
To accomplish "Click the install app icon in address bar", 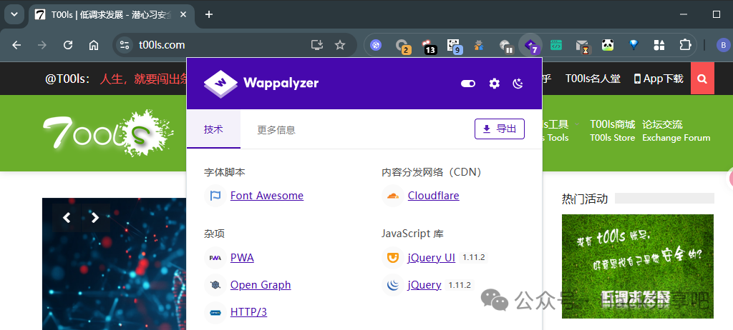I will tap(317, 45).
